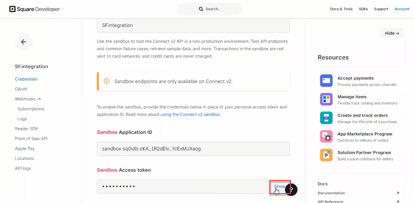414x203 pixels.
Task: Open Apple Pay settings
Action: pos(25,148)
